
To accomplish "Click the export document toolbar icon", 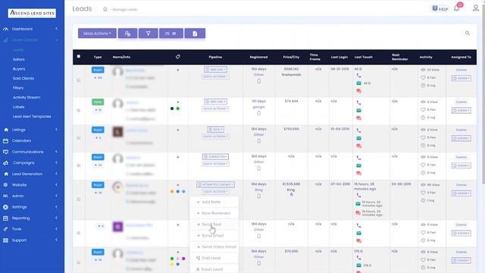I will (x=195, y=33).
